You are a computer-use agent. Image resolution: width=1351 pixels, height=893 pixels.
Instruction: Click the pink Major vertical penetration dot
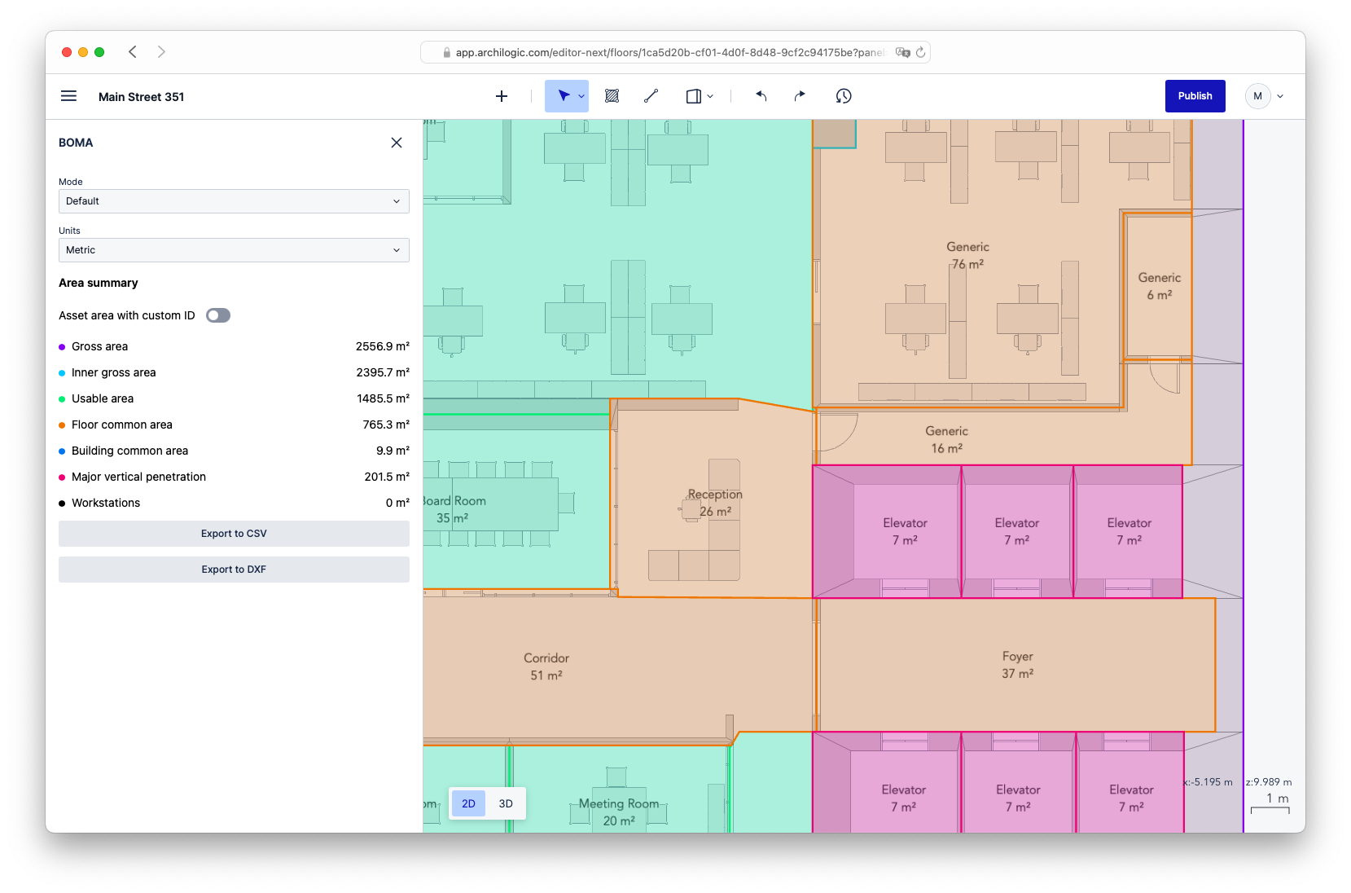[x=62, y=477]
